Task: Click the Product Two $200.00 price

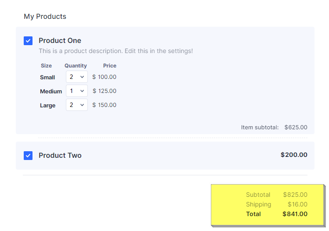Action: [294, 155]
